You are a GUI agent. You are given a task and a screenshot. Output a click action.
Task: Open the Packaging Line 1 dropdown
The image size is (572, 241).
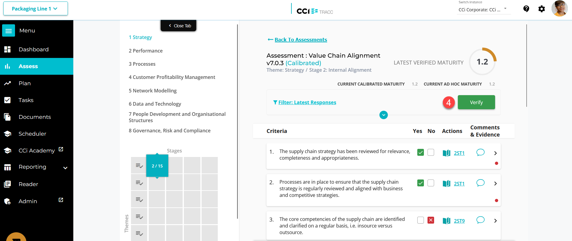(35, 8)
